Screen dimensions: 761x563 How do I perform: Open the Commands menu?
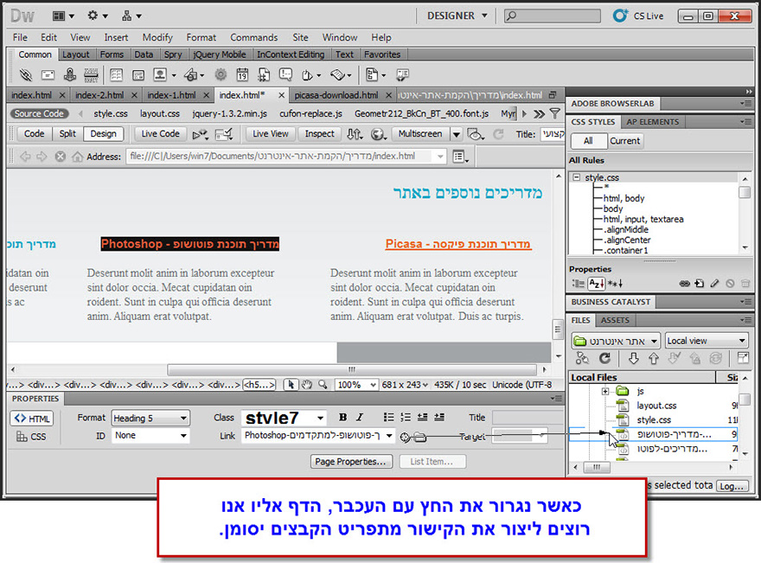coord(254,37)
